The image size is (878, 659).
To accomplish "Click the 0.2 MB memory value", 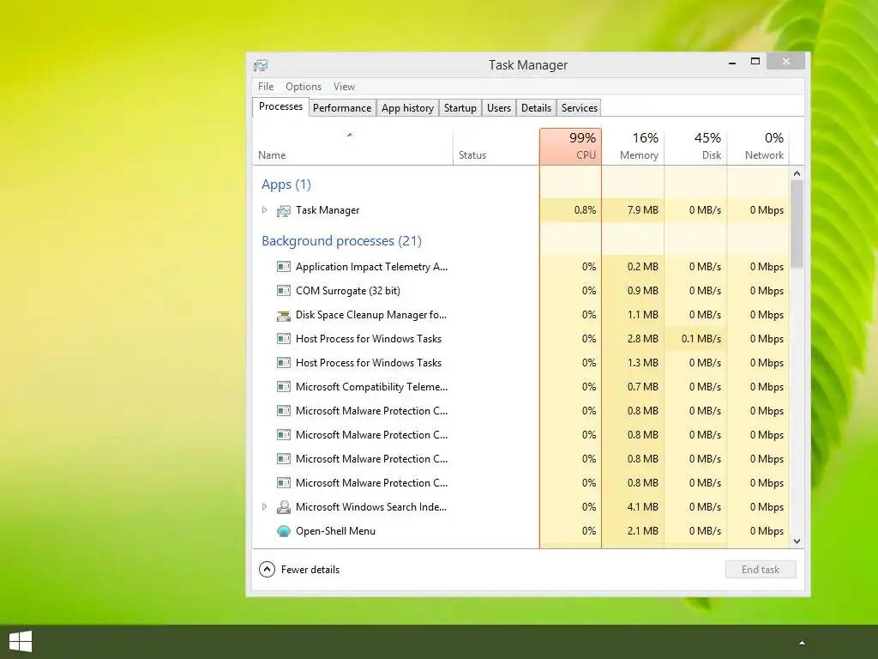I will tap(643, 266).
